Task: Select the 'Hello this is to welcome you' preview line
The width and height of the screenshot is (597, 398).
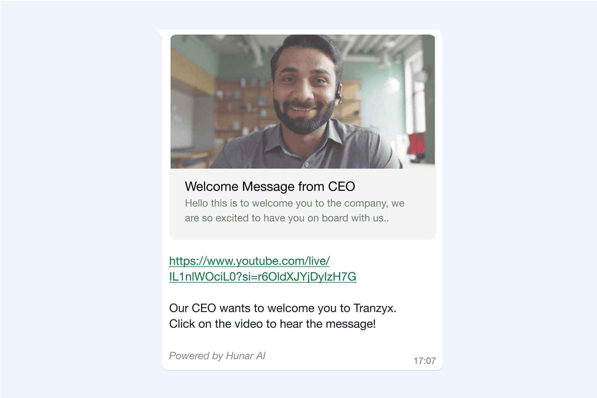Action: point(294,203)
